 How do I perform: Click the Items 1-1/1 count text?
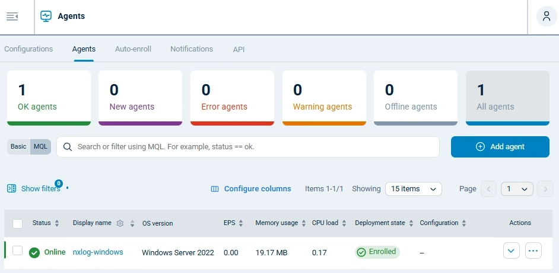(324, 189)
